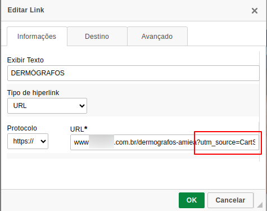267x211 pixels.
Task: Click the arrow on the URL type dropdown
Action: coord(82,106)
